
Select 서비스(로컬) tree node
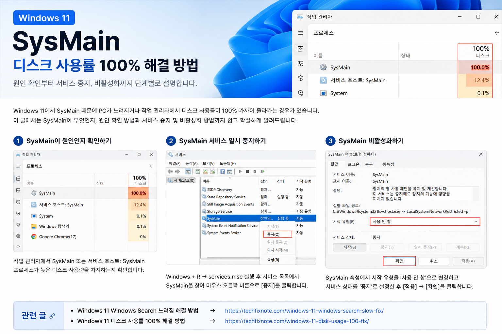click(x=181, y=180)
